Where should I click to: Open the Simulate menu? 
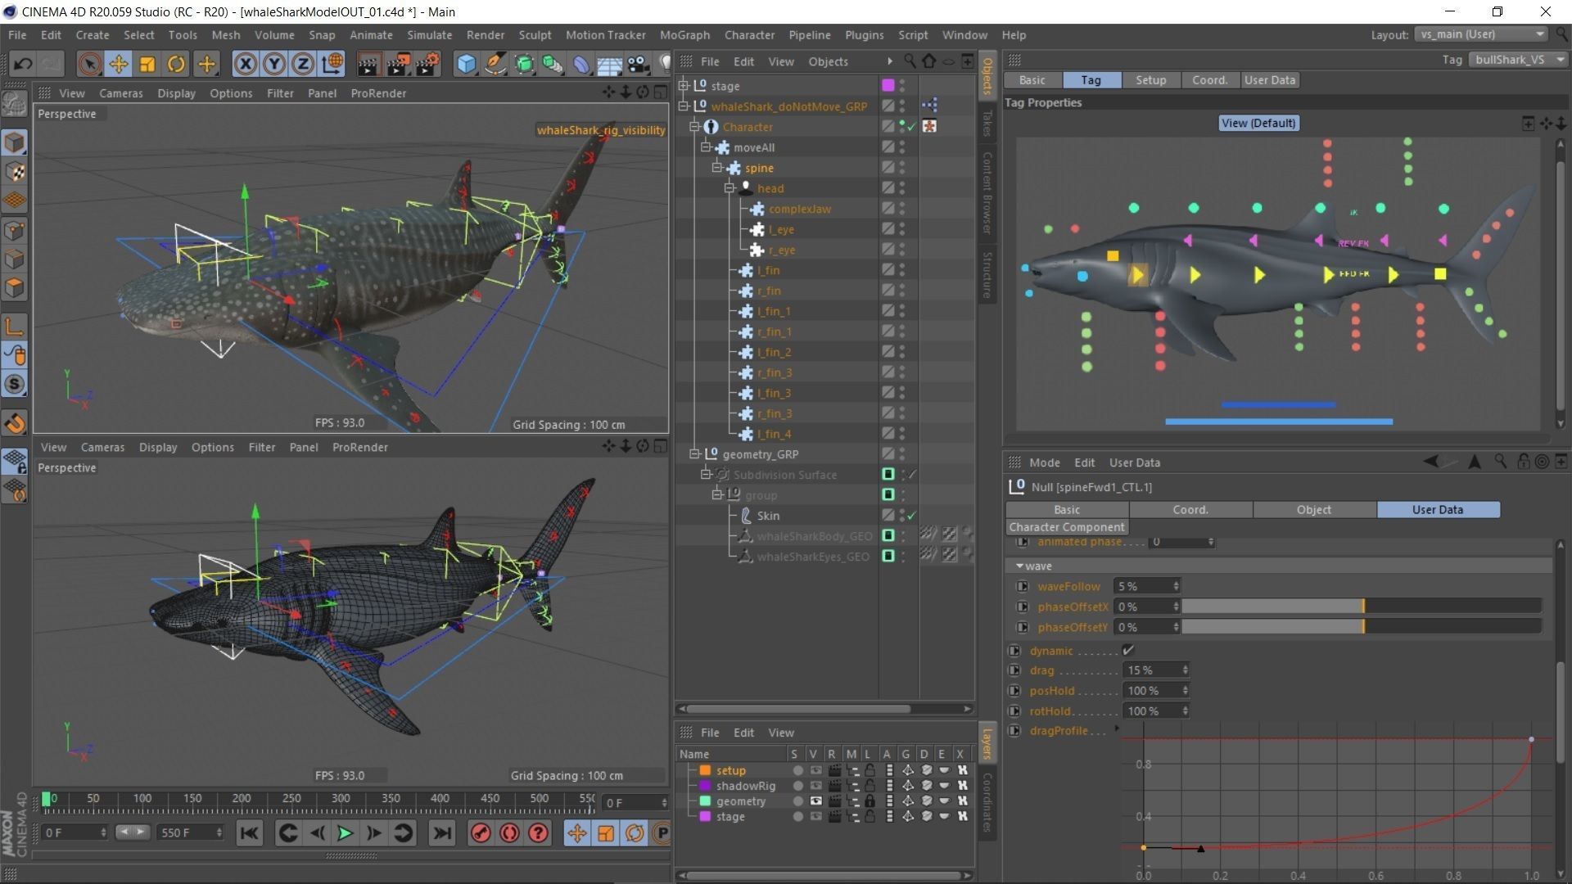pos(429,35)
